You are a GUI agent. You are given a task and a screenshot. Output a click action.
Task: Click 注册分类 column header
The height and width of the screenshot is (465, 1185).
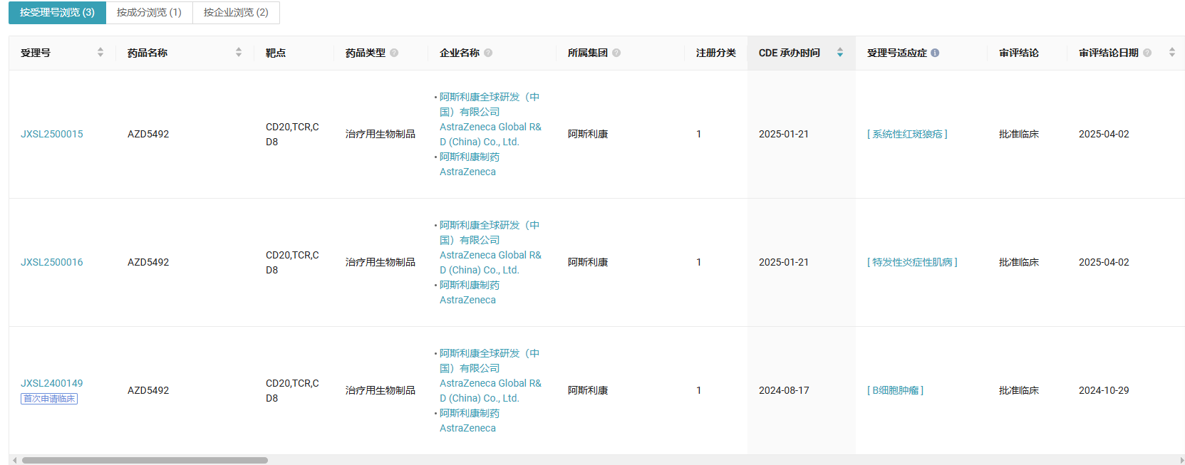(x=716, y=53)
